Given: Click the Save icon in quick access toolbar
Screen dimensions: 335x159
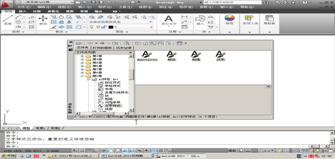Looking at the screenshot, I should point(93,2).
